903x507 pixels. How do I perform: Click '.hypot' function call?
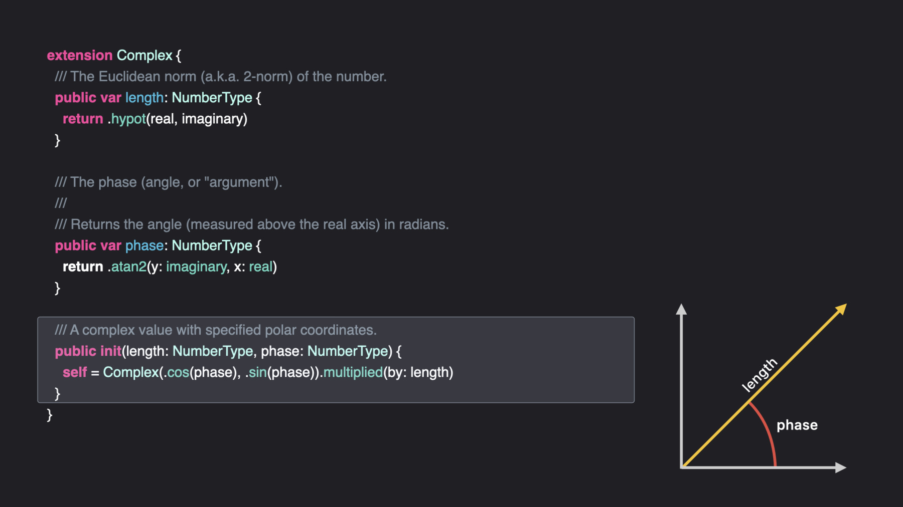click(x=126, y=119)
